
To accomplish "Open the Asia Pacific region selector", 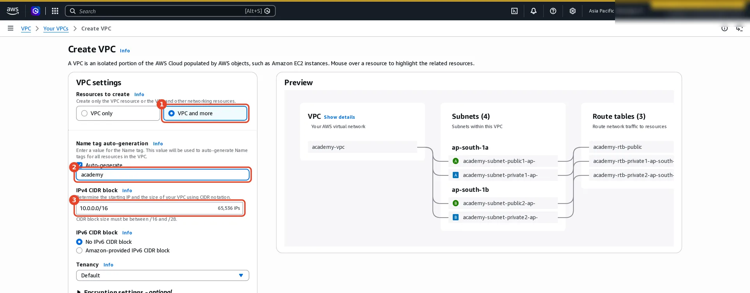I will point(601,11).
